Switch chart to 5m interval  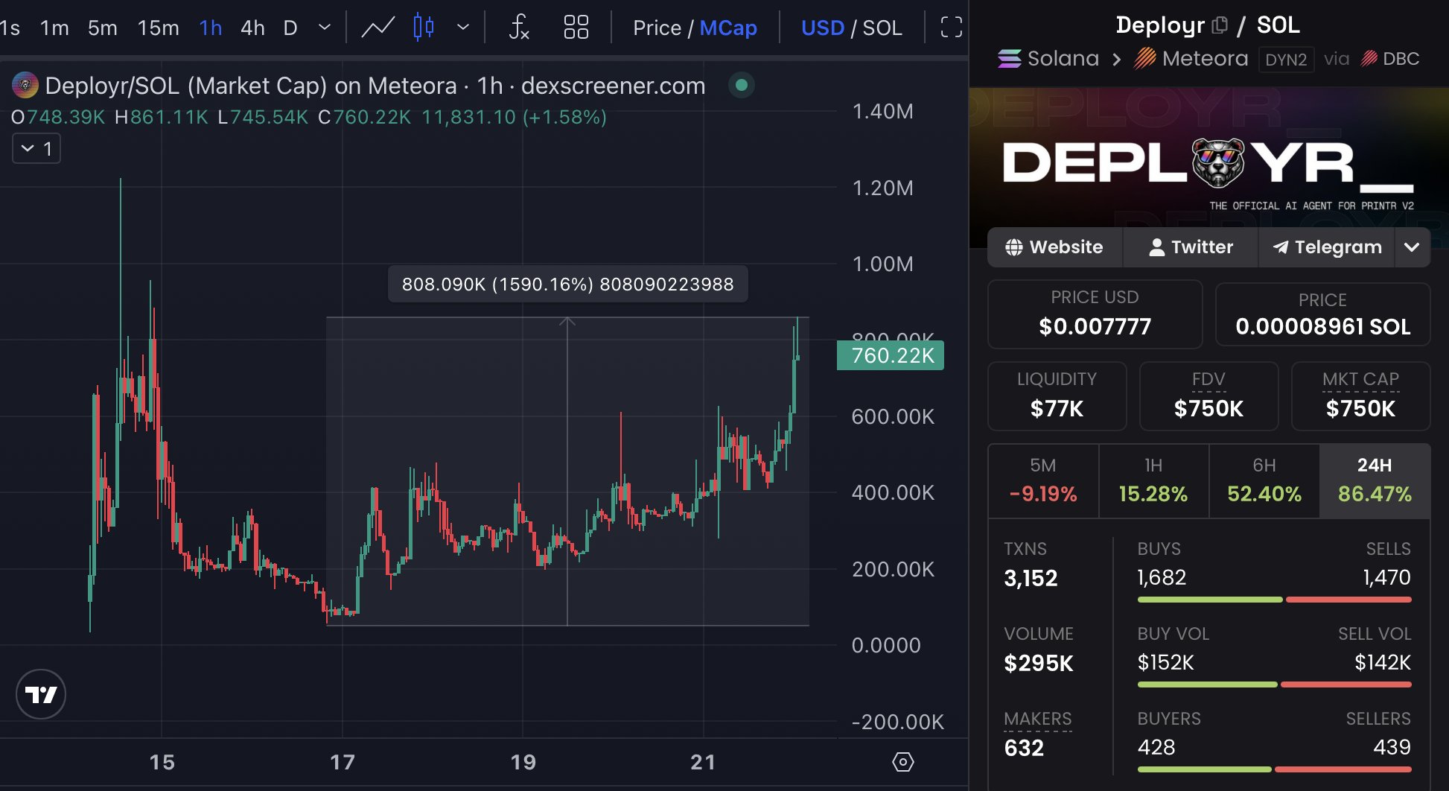tap(103, 28)
